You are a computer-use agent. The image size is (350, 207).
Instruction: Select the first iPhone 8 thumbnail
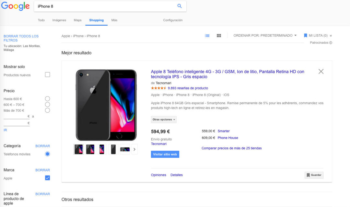point(78,149)
